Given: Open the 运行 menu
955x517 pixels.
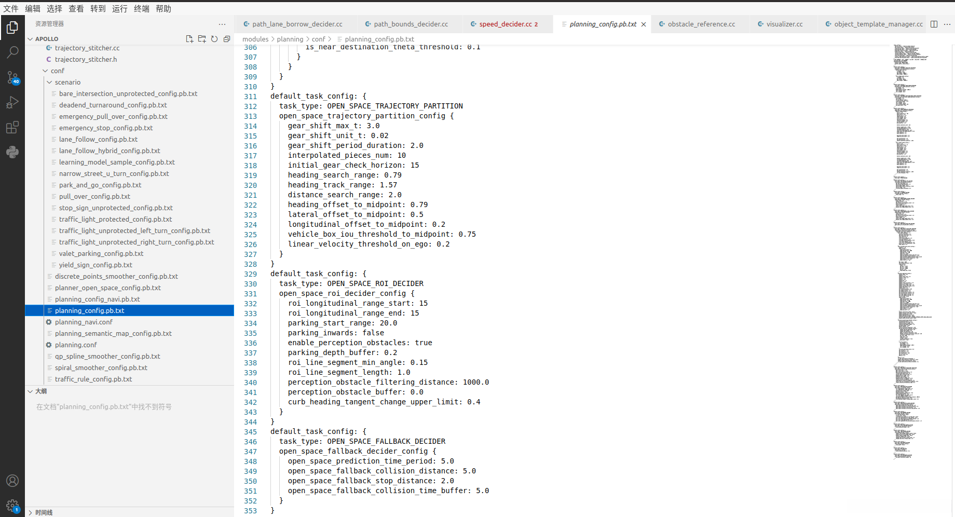Looking at the screenshot, I should tap(120, 9).
